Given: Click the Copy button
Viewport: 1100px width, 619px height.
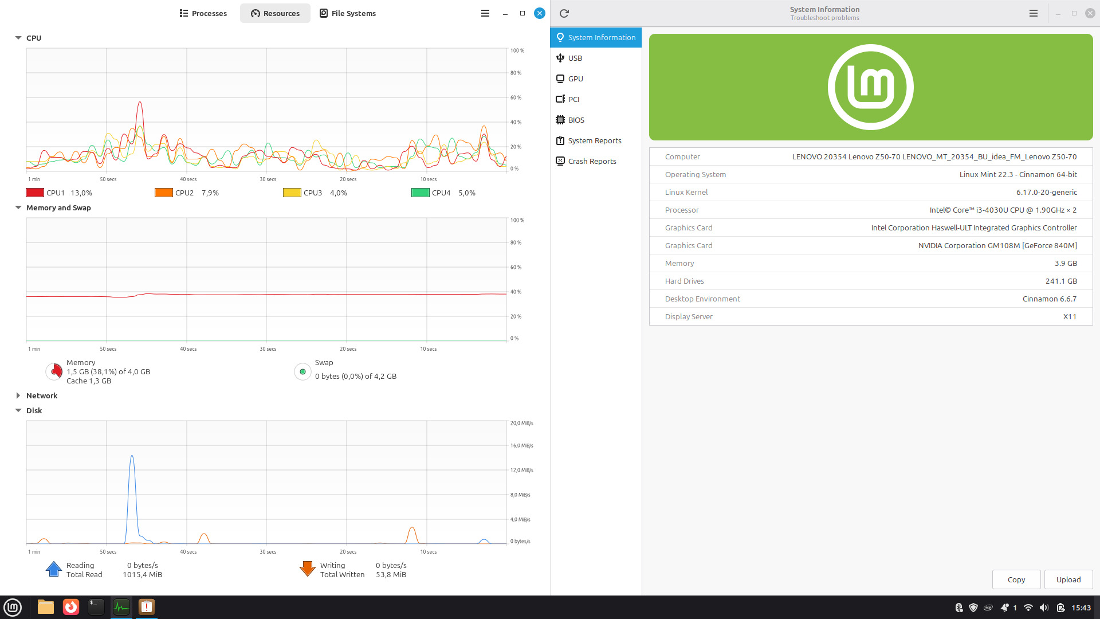Looking at the screenshot, I should pos(1016,579).
